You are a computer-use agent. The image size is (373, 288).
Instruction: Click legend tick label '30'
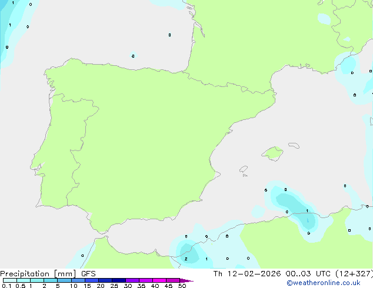(x=128, y=286)
